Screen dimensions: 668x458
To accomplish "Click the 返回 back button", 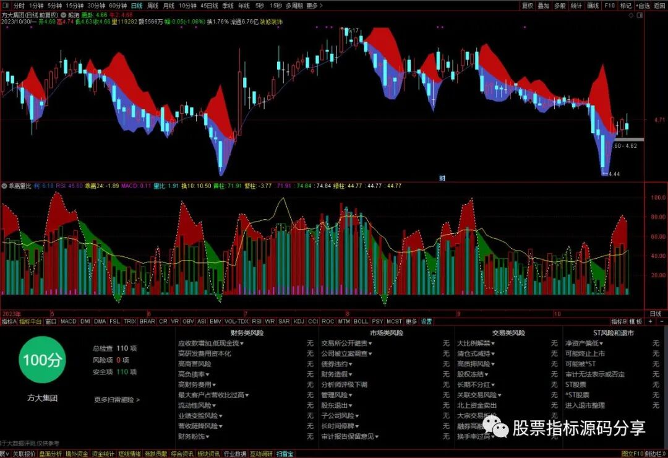I will (x=659, y=6).
